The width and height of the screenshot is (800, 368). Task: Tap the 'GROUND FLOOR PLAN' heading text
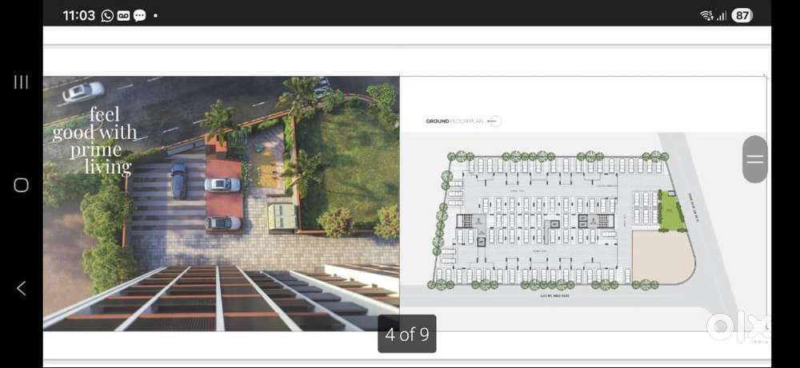click(x=454, y=121)
